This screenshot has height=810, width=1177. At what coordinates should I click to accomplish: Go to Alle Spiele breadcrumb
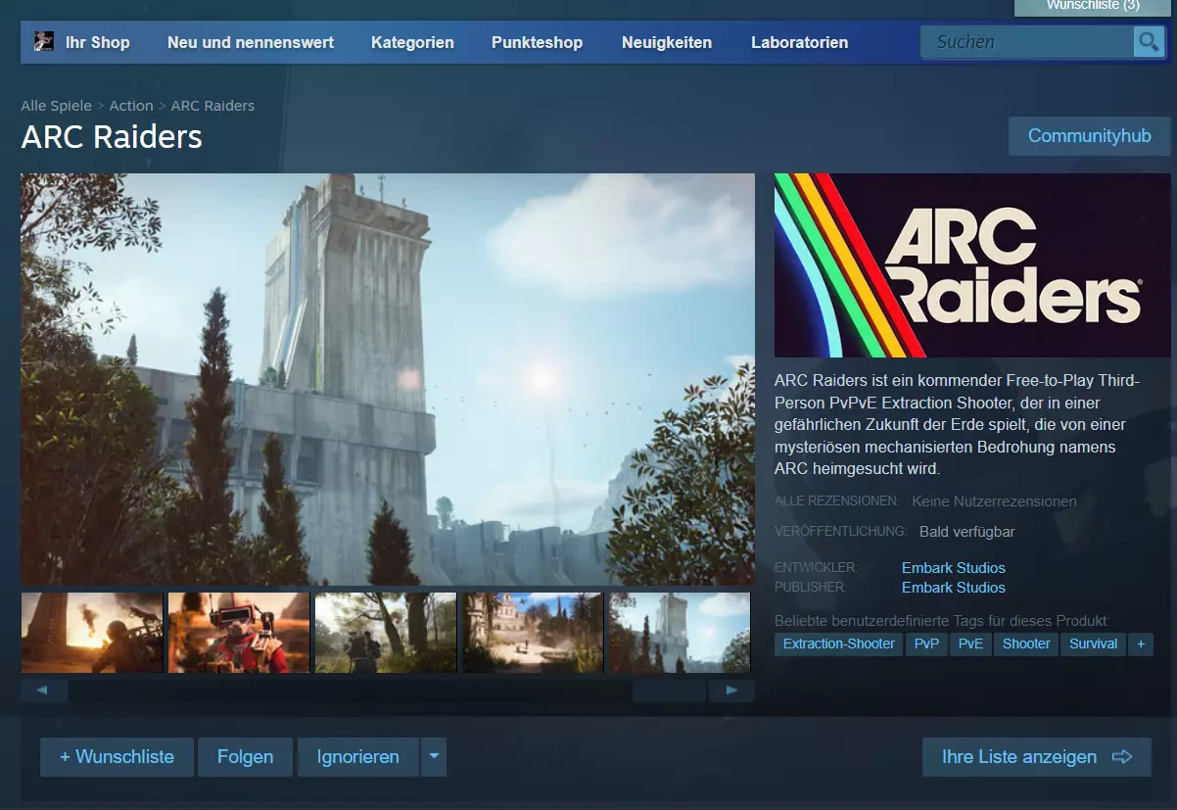point(56,106)
